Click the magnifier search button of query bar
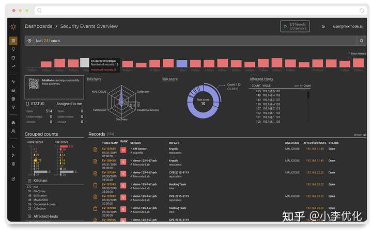This screenshot has height=232, width=372. (361, 41)
